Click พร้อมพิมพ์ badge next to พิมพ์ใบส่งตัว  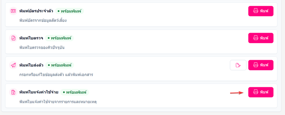click(x=59, y=65)
